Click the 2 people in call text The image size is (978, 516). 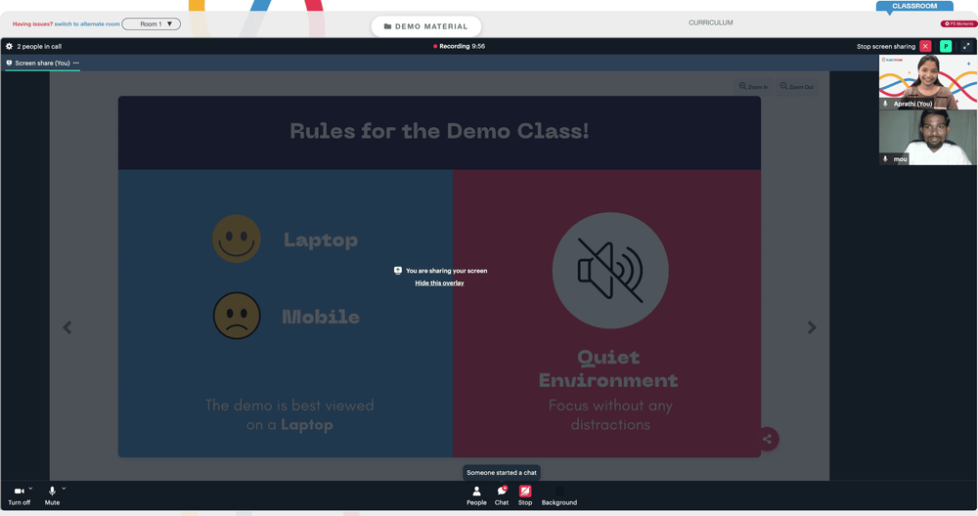(x=39, y=46)
